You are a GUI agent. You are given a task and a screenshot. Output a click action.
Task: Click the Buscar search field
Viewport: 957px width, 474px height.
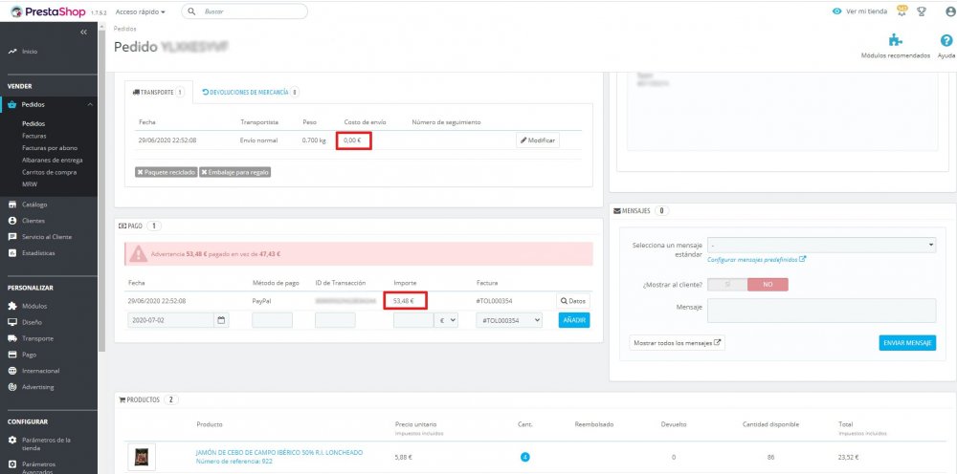point(245,11)
